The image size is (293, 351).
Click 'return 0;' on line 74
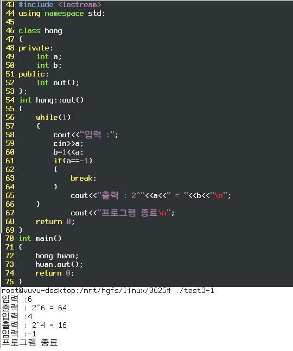pos(55,273)
